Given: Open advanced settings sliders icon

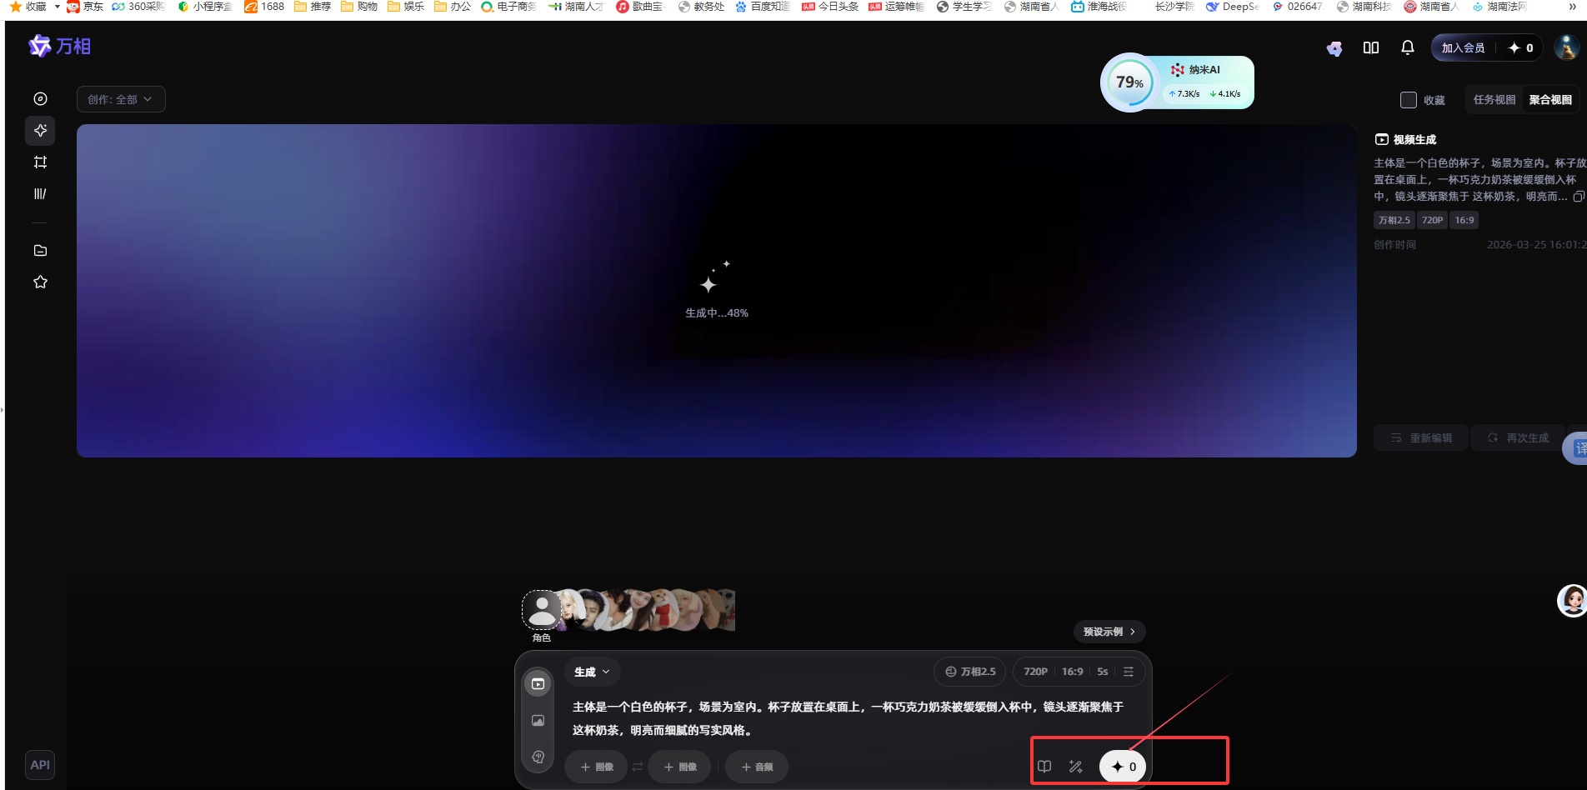Looking at the screenshot, I should pyautogui.click(x=1129, y=672).
